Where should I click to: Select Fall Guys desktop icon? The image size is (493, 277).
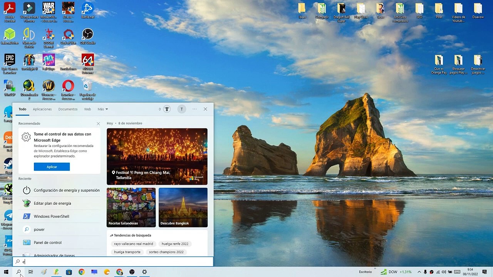(x=49, y=62)
